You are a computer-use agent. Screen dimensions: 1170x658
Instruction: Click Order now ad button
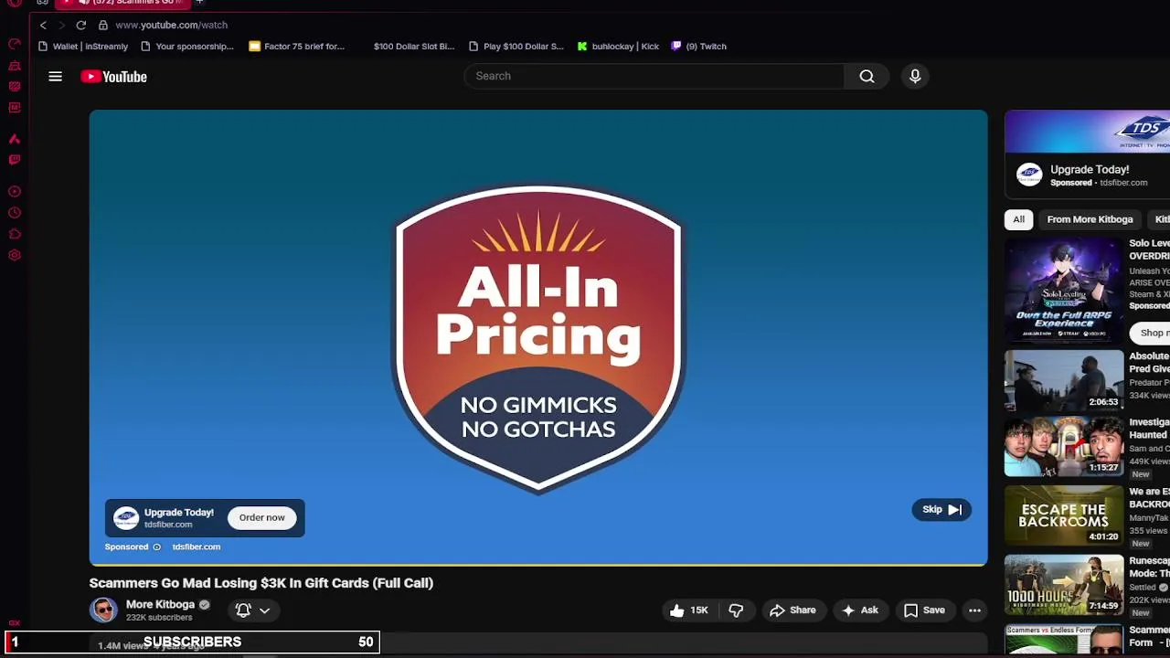pyautogui.click(x=262, y=518)
